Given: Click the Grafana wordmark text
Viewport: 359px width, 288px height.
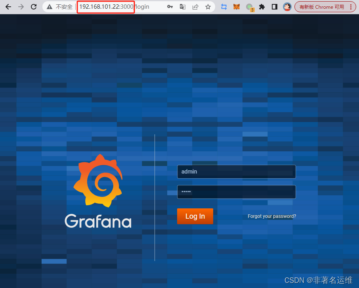Looking at the screenshot, I should 98,221.
